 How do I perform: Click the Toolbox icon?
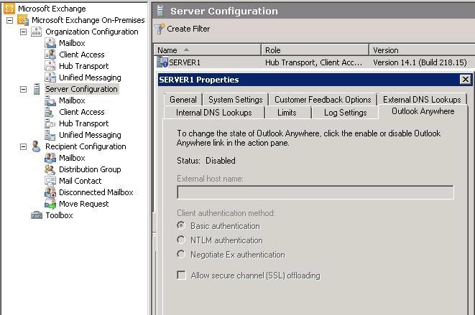coord(37,215)
